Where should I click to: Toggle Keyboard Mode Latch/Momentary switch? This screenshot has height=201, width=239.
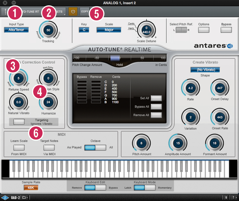[145, 188]
